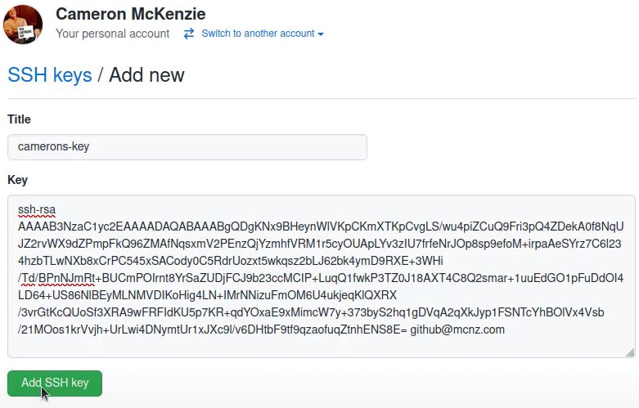639x408 pixels.
Task: Click the Key field label
Action: (x=17, y=180)
